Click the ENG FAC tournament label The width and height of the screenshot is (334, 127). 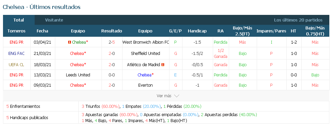[x=16, y=53]
